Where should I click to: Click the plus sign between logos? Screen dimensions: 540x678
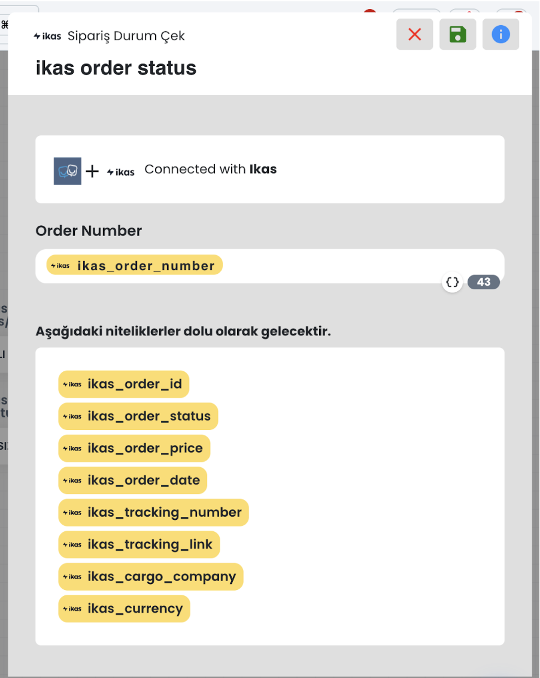[x=92, y=171]
